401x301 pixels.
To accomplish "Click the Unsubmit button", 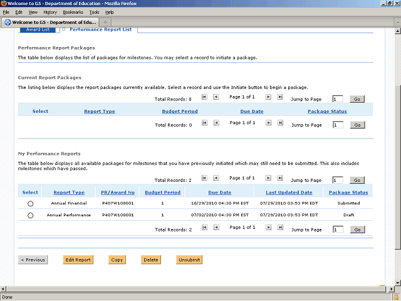I will [x=189, y=260].
